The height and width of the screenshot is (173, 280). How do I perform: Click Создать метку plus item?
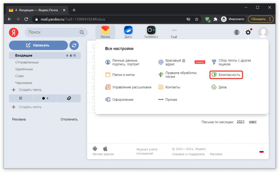point(27,107)
